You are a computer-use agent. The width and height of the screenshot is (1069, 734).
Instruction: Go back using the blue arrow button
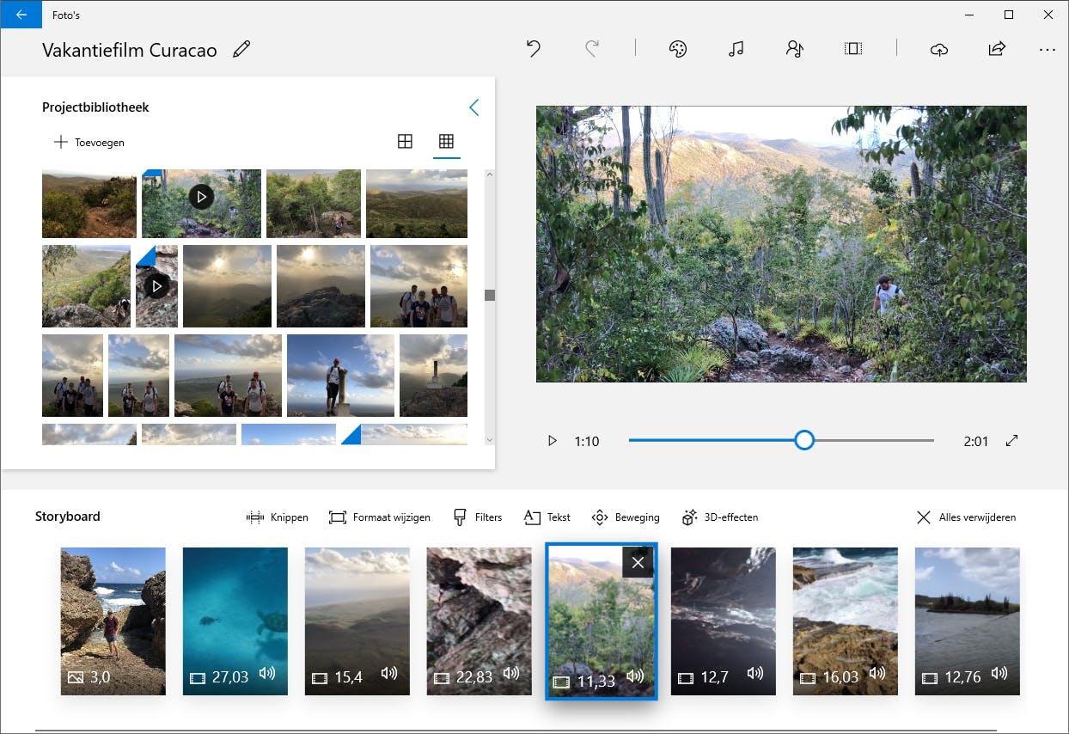pos(21,15)
